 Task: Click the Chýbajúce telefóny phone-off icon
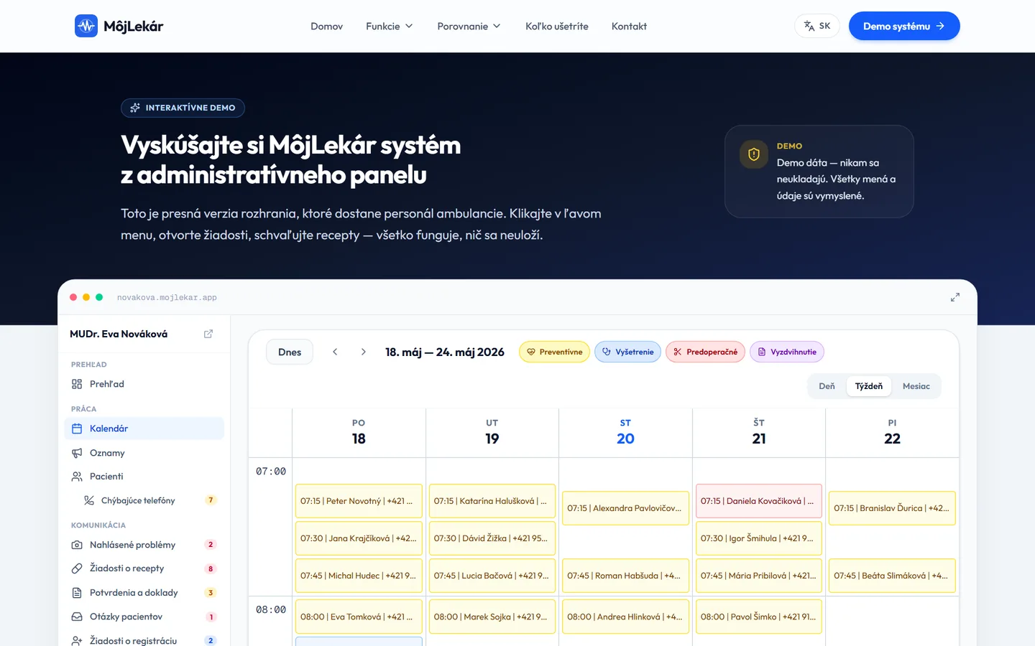pyautogui.click(x=89, y=500)
